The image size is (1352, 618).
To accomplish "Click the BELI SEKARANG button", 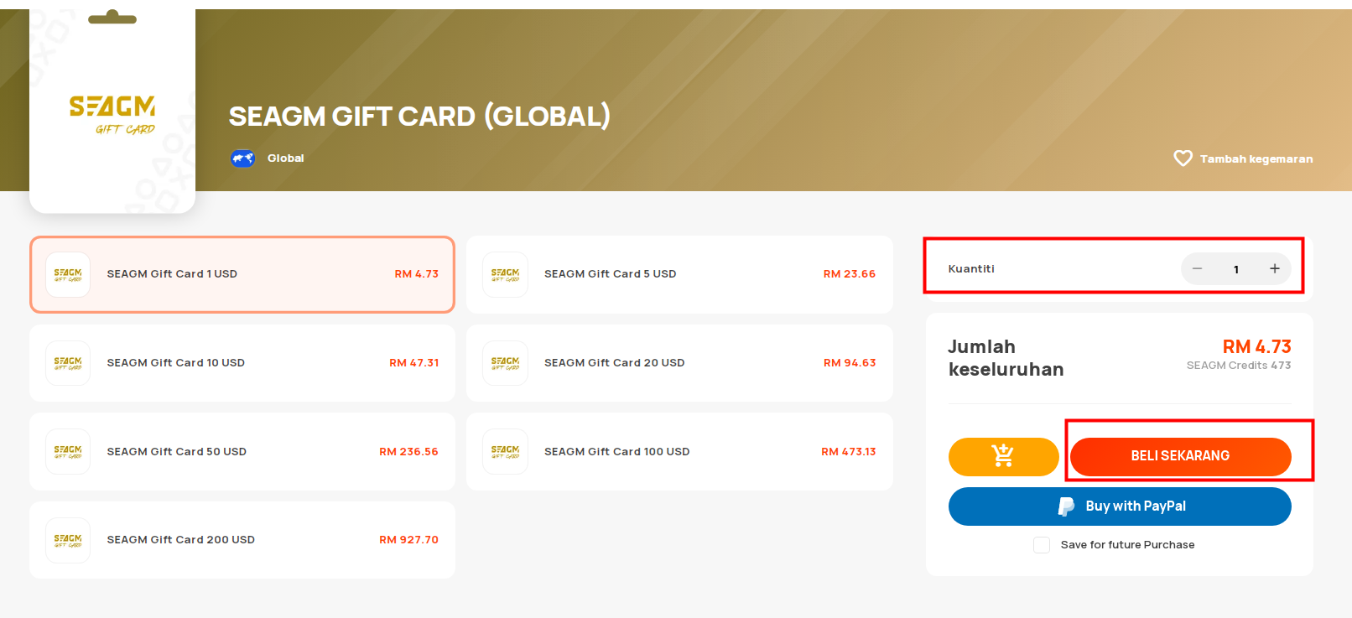I will coord(1180,456).
